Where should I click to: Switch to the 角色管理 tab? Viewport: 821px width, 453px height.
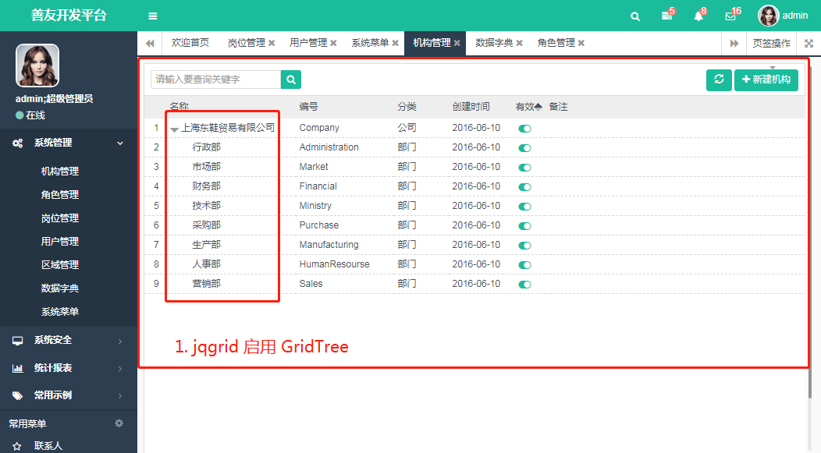point(556,43)
